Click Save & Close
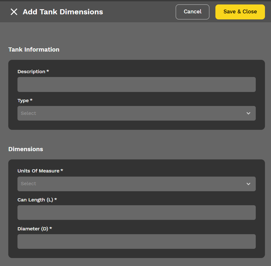This screenshot has width=271, height=266. click(x=240, y=11)
